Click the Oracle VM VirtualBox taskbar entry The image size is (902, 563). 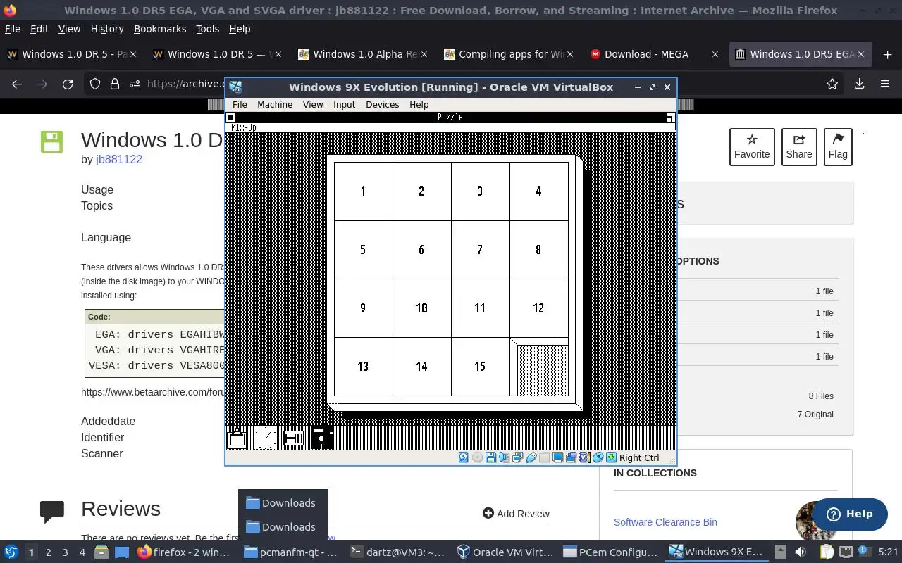[x=505, y=552]
